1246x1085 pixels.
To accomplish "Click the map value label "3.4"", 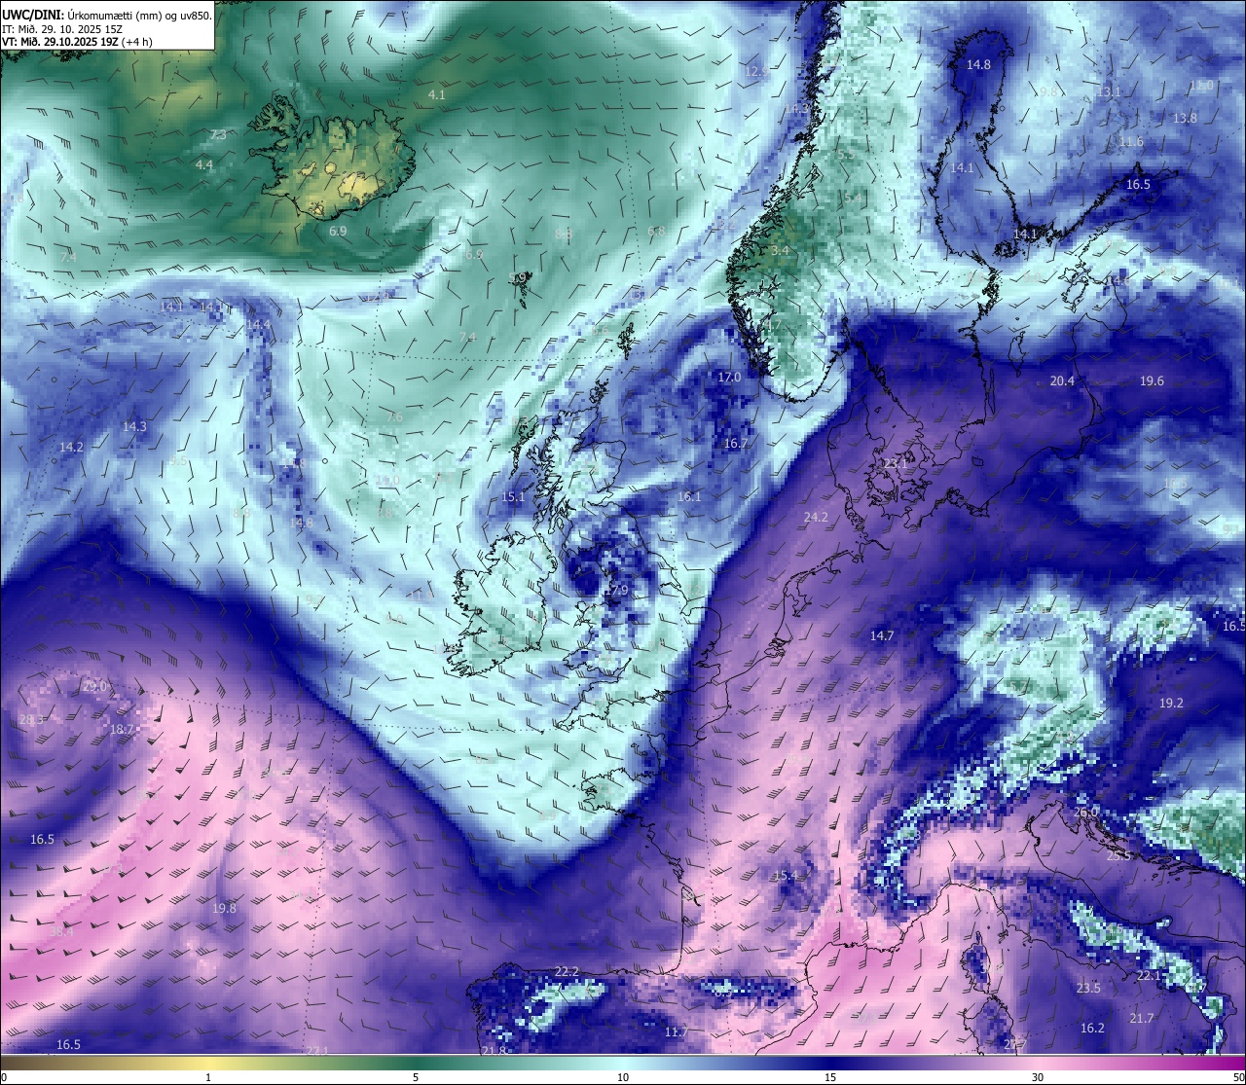I will pos(780,250).
